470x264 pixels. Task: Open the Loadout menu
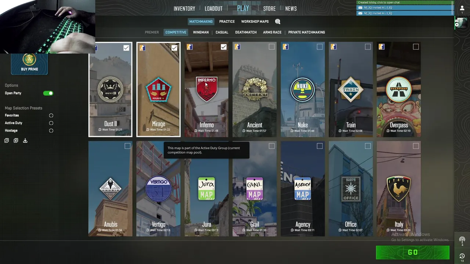(214, 8)
